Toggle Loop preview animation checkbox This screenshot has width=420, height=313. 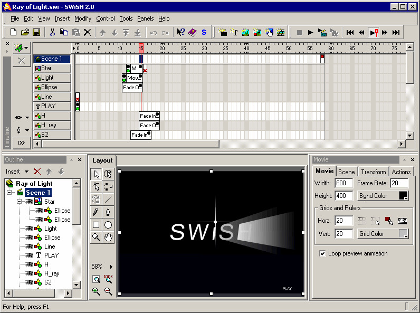click(322, 253)
